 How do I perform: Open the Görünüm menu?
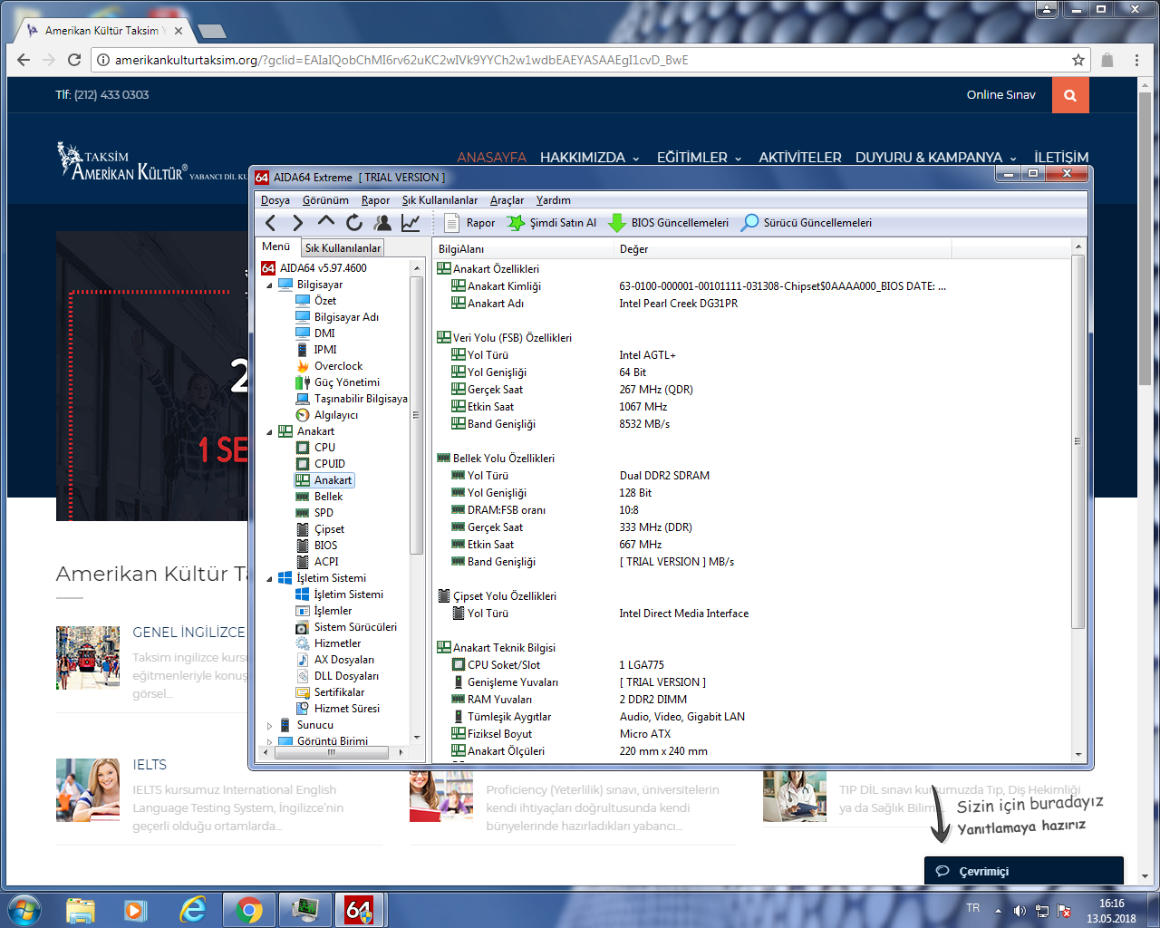point(325,200)
